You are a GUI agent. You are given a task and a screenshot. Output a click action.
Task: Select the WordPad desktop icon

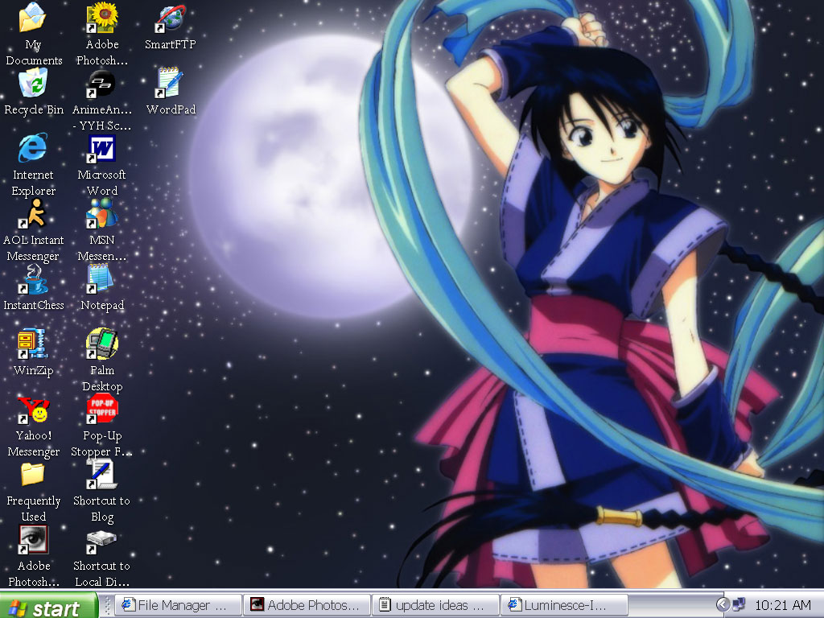(170, 83)
